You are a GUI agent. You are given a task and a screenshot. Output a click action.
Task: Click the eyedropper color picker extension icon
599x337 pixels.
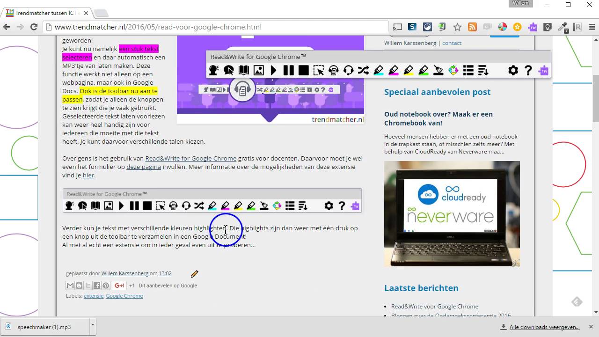[x=562, y=27]
